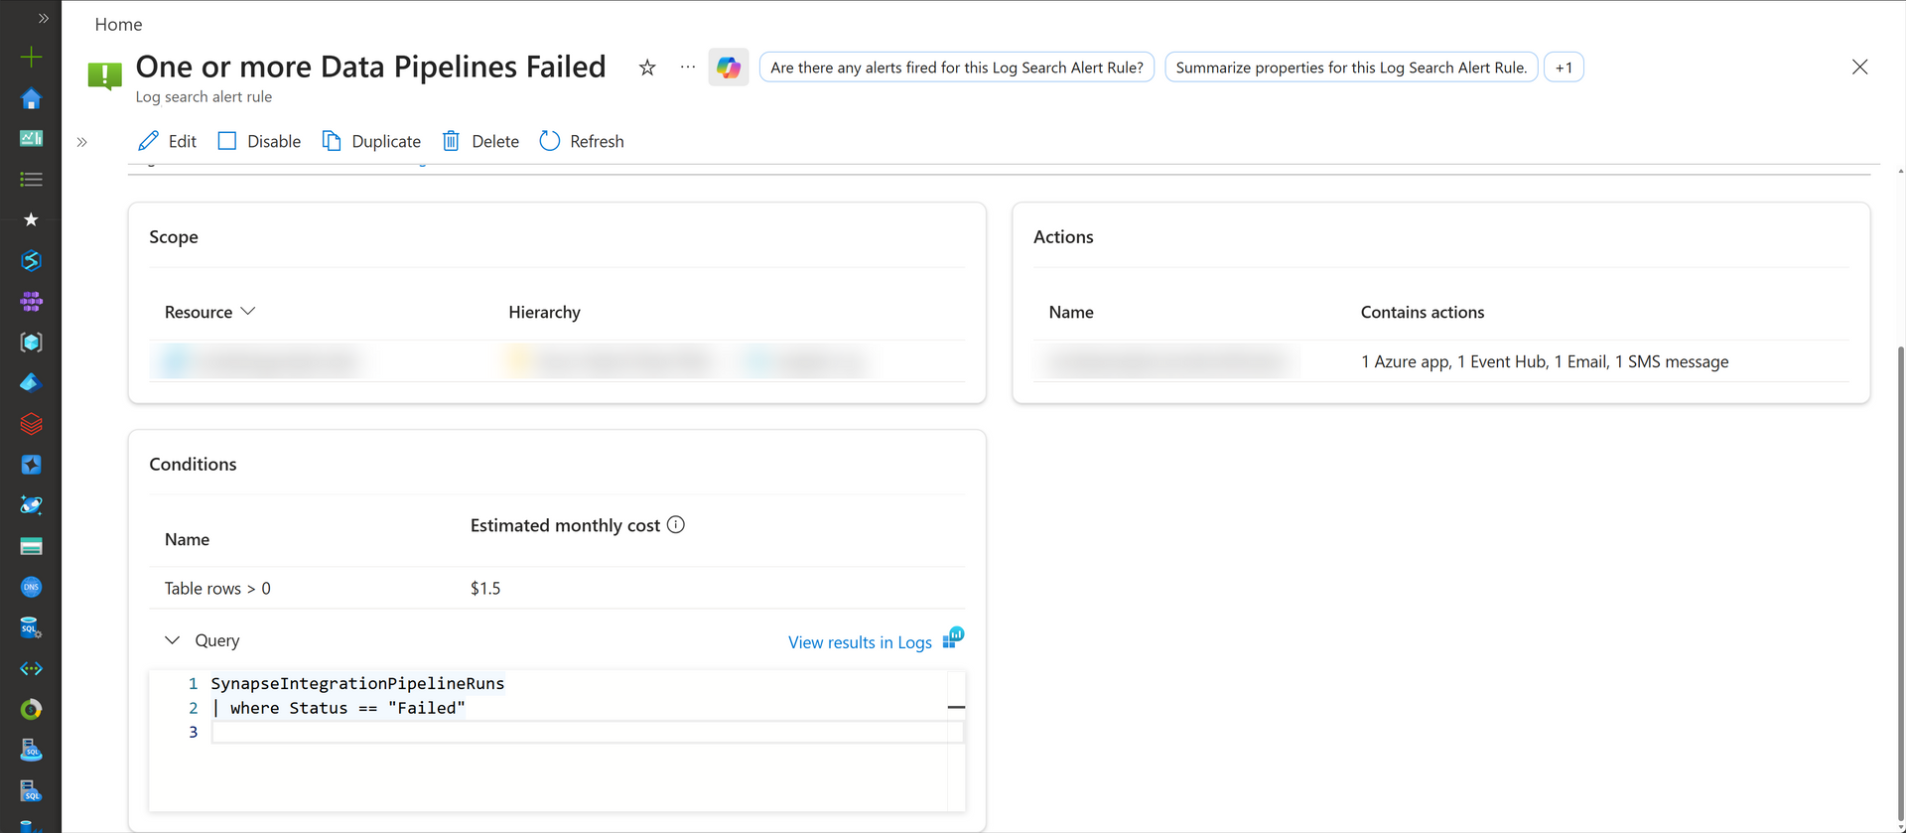Toggle the favorite star for this alert rule
Screen dimensions: 1906x833
646,67
